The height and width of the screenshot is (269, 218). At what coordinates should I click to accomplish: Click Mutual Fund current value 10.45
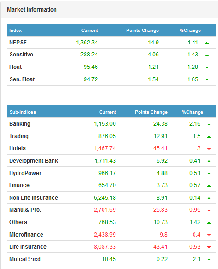coord(109,259)
